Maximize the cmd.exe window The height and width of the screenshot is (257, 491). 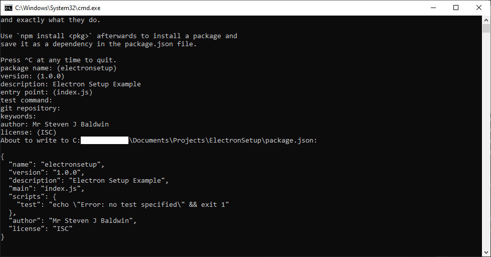[x=456, y=8]
